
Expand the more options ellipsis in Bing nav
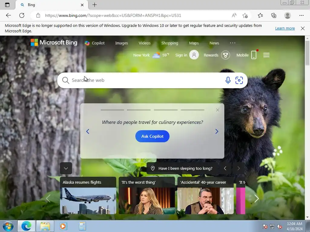(232, 43)
